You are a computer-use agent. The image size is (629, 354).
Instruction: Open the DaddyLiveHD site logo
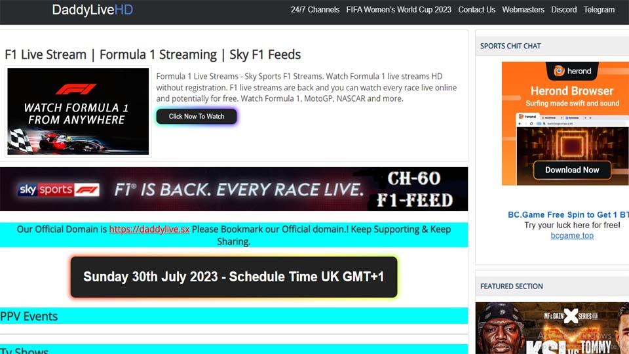pos(92,10)
